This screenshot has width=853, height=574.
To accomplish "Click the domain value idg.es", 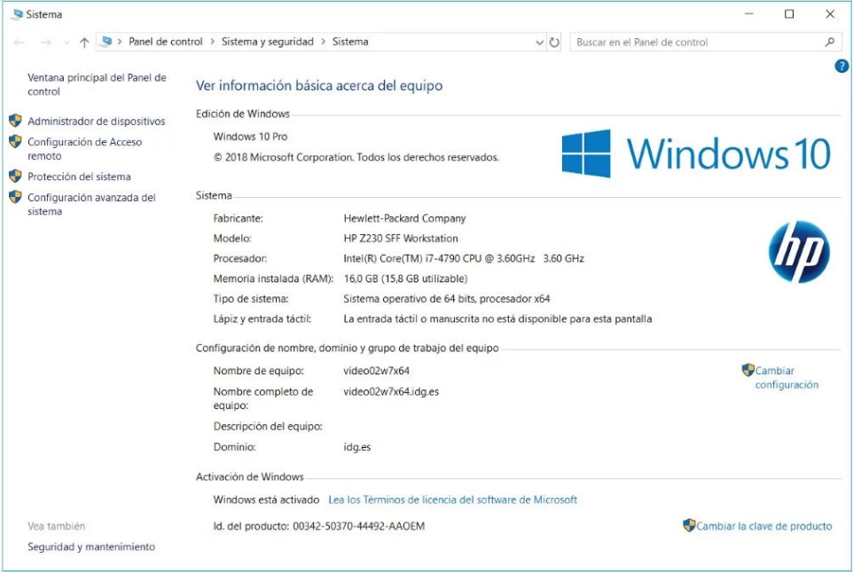I will pyautogui.click(x=356, y=446).
